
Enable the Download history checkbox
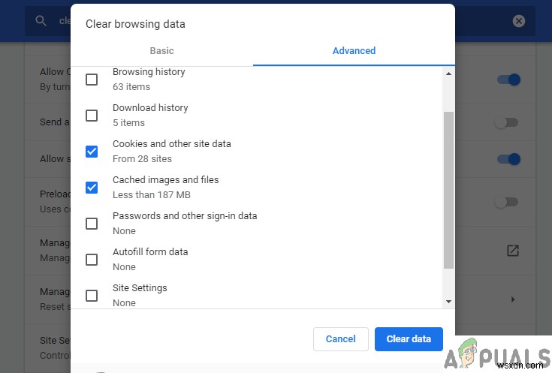92,116
